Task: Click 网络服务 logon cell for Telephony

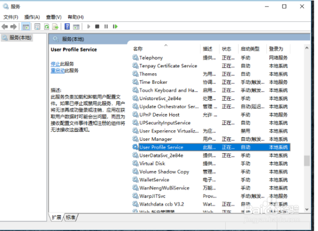Action: click(278, 58)
